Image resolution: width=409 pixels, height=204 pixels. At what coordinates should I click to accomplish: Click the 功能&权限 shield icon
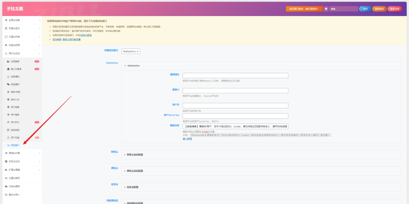pyautogui.click(x=6, y=45)
